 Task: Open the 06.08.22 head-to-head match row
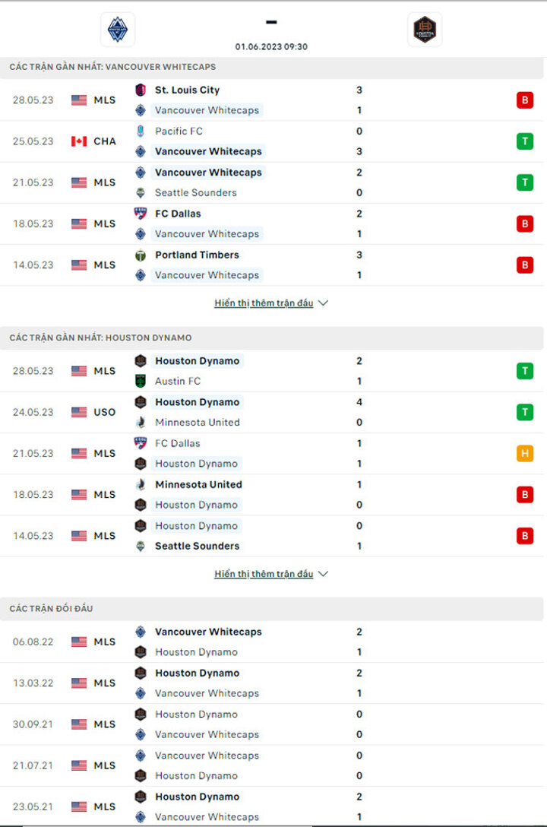click(x=272, y=642)
